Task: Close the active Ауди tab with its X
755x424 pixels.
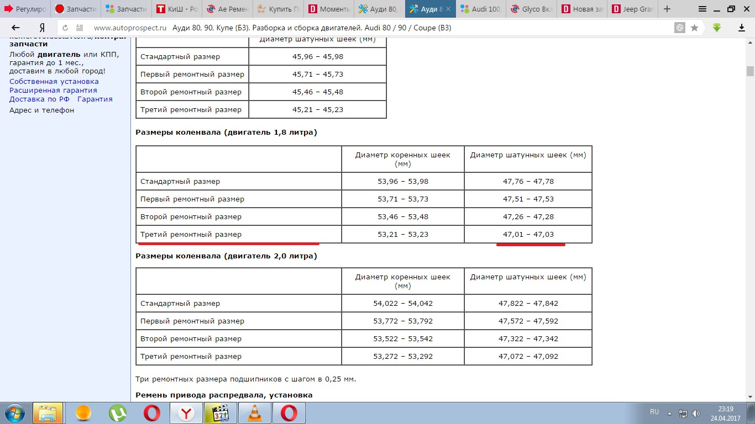Action: click(x=448, y=9)
